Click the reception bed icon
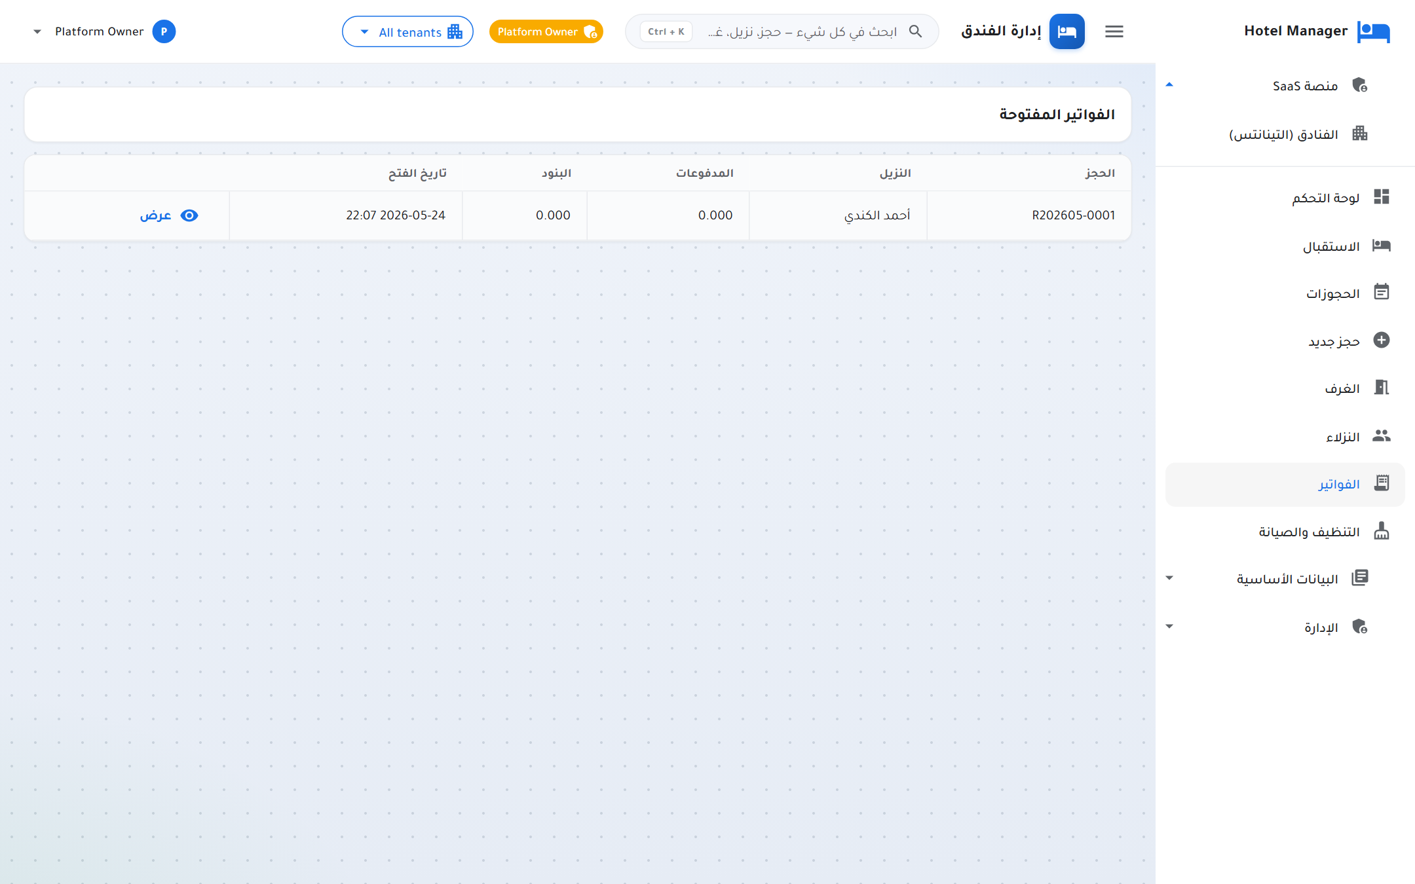This screenshot has height=884, width=1415. pos(1381,246)
